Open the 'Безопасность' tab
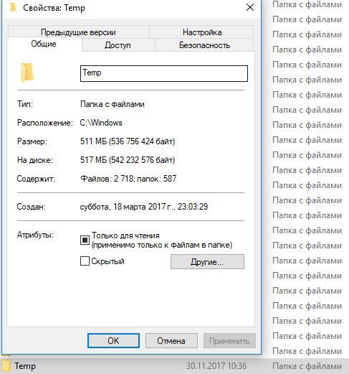 pyautogui.click(x=204, y=45)
